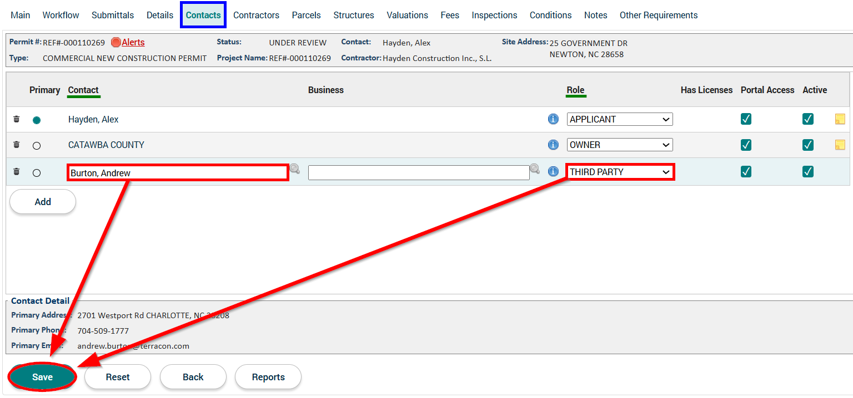Go to the Fees tab

(450, 16)
